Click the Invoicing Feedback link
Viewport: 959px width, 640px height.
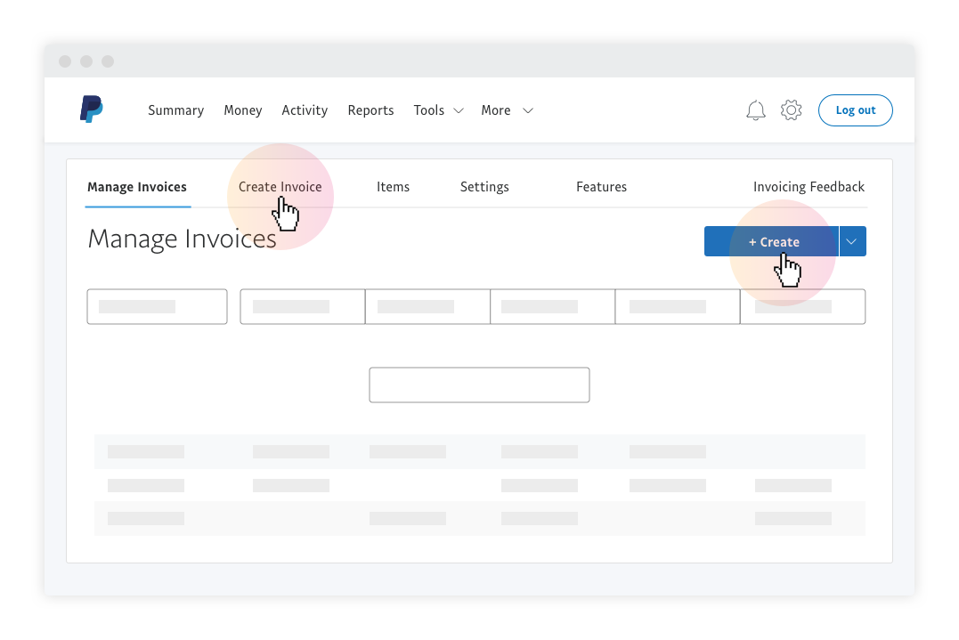[809, 187]
